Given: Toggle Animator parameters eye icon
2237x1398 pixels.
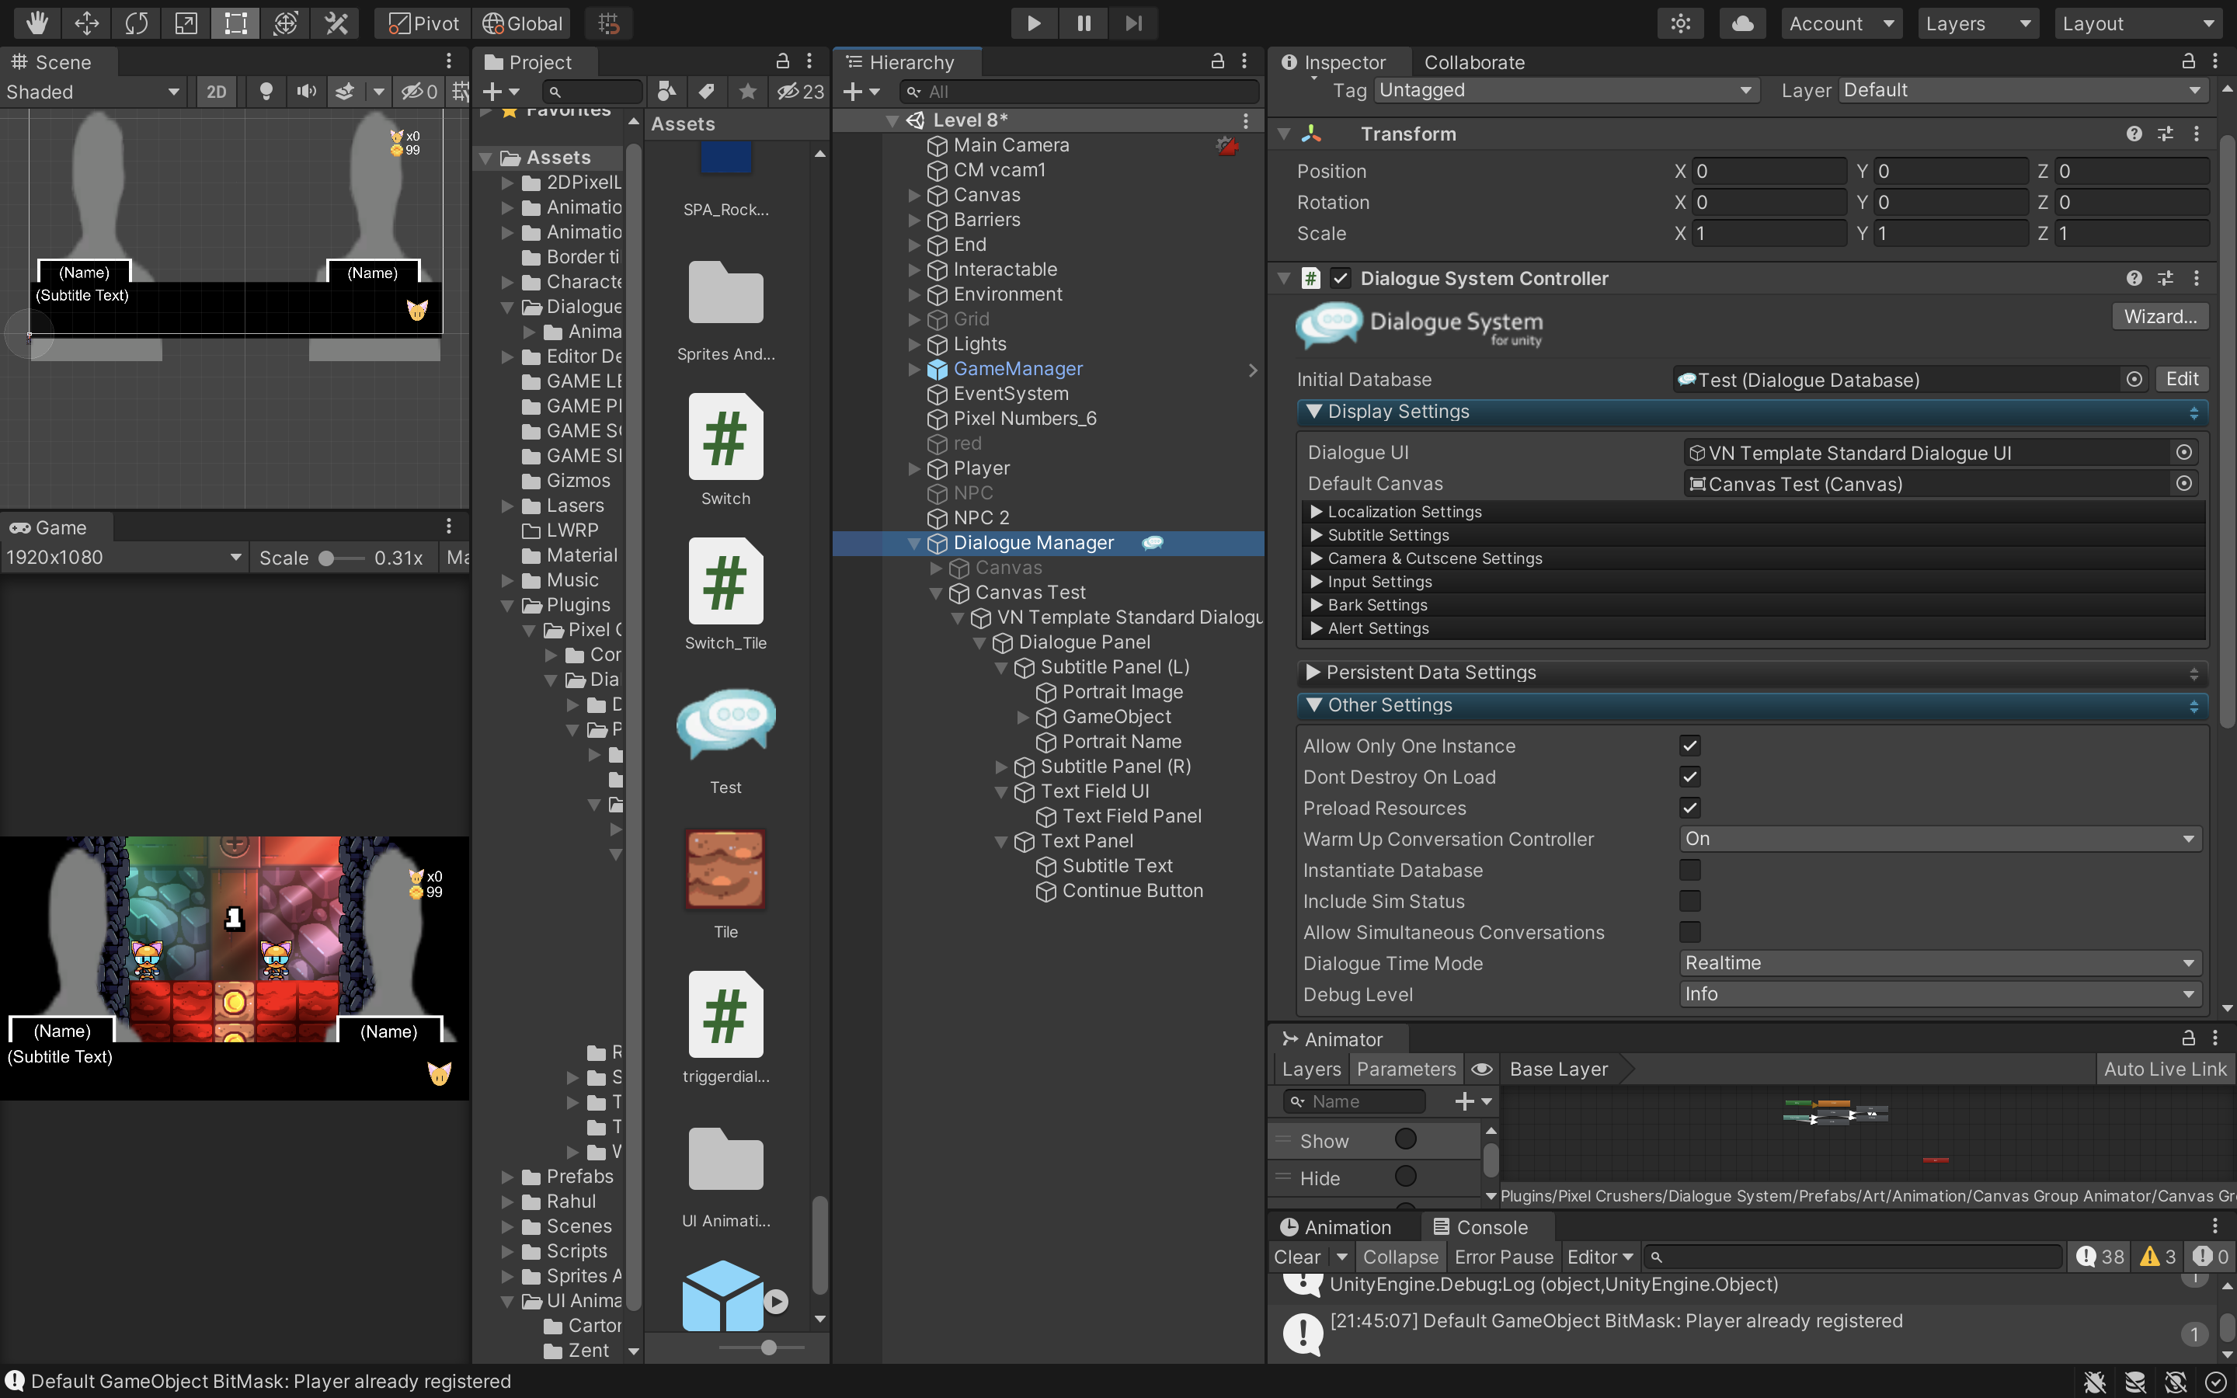Looking at the screenshot, I should [x=1482, y=1069].
